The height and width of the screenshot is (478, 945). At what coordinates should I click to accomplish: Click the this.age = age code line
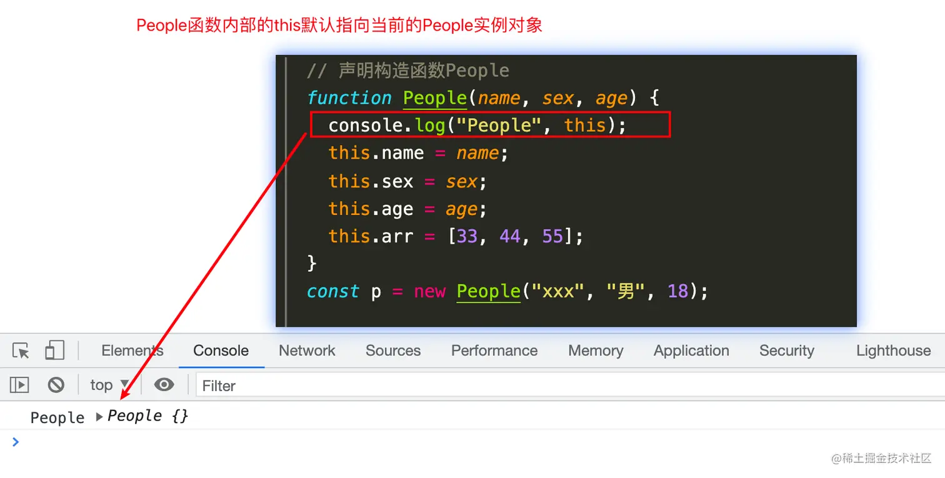(x=407, y=209)
